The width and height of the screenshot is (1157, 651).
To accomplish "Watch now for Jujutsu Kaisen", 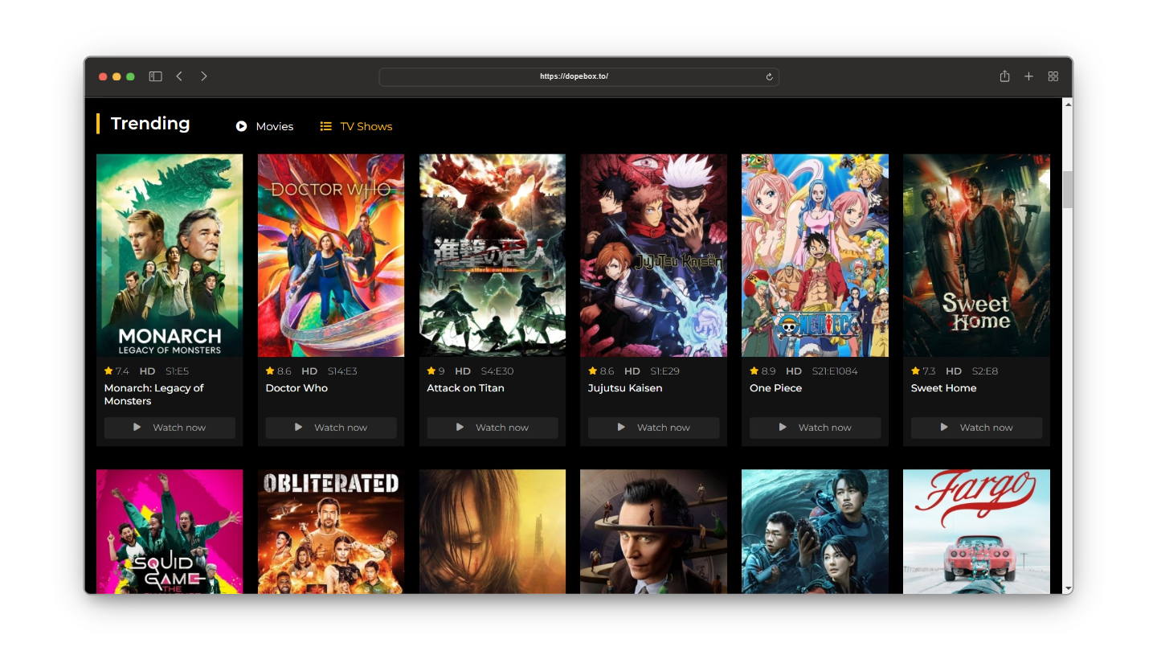I will (654, 428).
